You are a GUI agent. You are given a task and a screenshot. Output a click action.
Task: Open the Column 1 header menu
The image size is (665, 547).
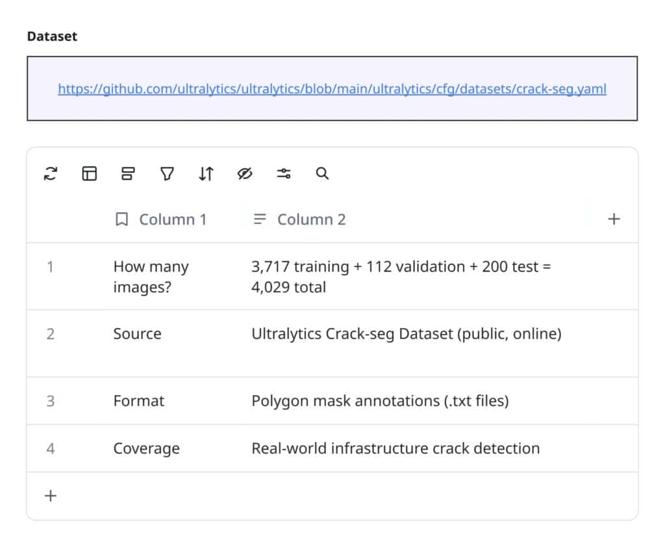coord(160,220)
